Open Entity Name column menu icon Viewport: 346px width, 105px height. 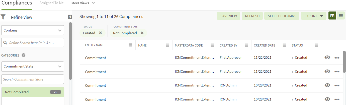pos(130,45)
